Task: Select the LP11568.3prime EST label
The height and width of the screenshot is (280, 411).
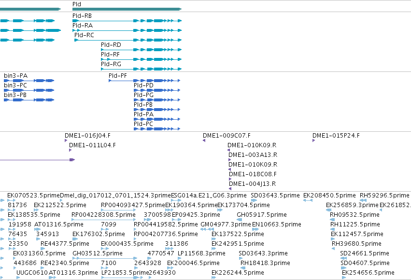Action: pyautogui.click(x=201, y=254)
